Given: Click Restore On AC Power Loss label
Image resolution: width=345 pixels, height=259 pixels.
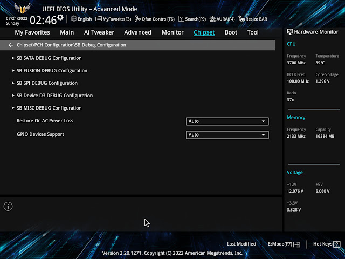Looking at the screenshot, I should tap(45, 121).
